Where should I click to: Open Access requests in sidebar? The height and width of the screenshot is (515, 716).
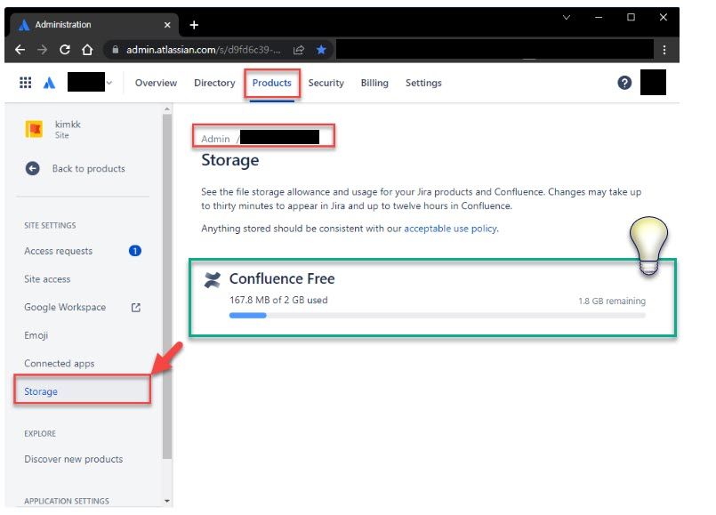pyautogui.click(x=58, y=251)
